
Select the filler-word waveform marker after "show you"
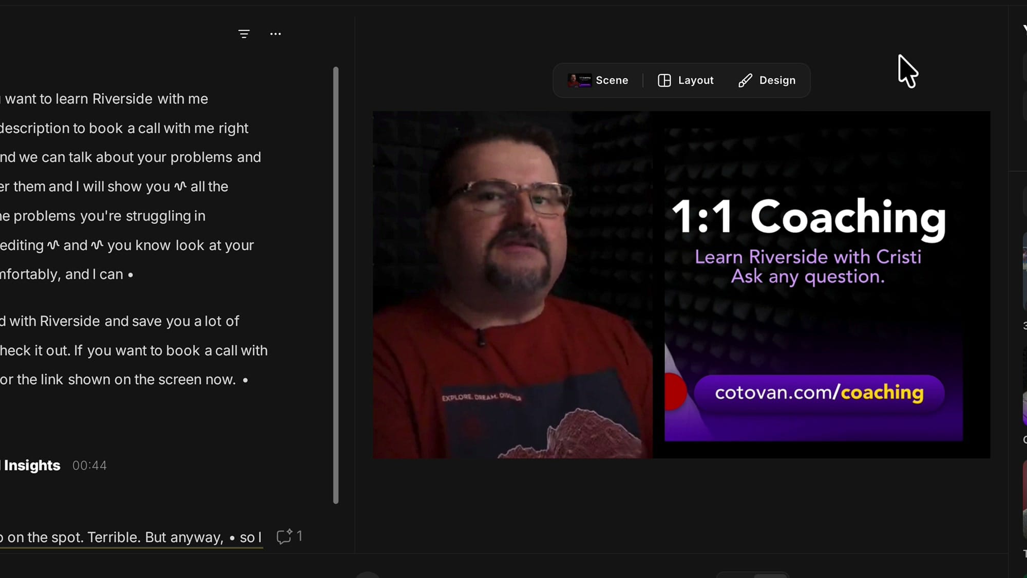click(x=180, y=187)
